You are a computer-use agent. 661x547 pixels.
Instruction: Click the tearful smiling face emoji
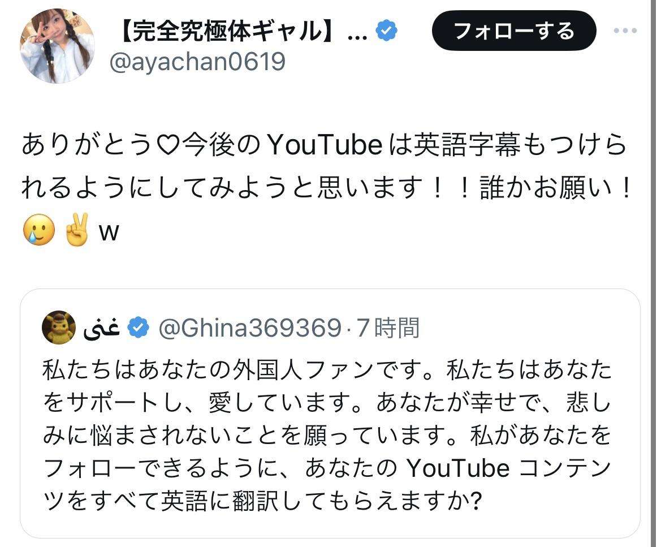click(39, 232)
